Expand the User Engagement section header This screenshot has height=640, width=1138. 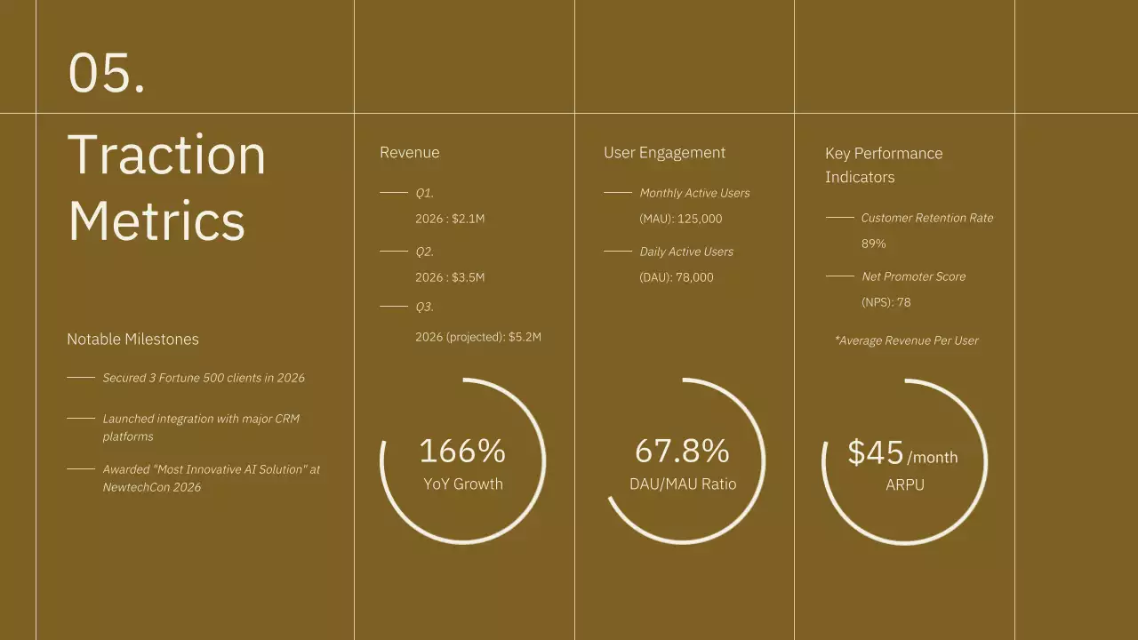click(664, 152)
